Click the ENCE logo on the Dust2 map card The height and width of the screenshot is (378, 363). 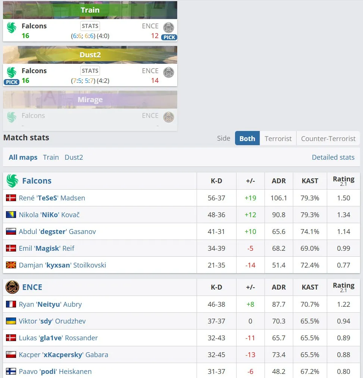click(169, 72)
